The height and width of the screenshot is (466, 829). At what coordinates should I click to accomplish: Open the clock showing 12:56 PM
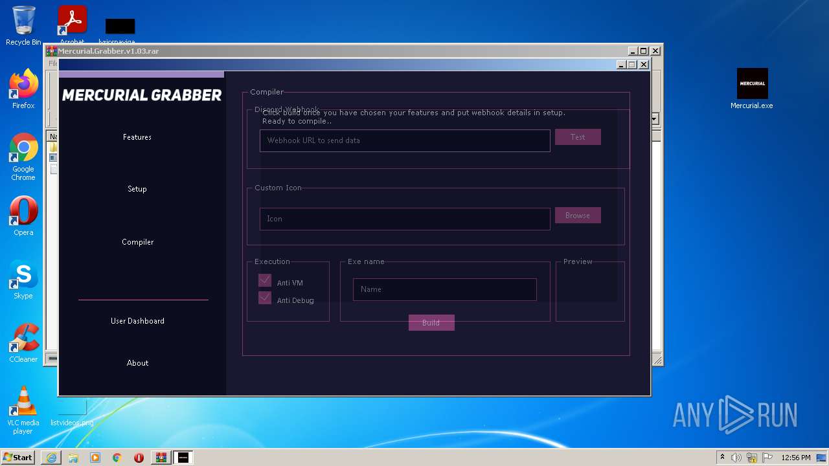click(796, 458)
